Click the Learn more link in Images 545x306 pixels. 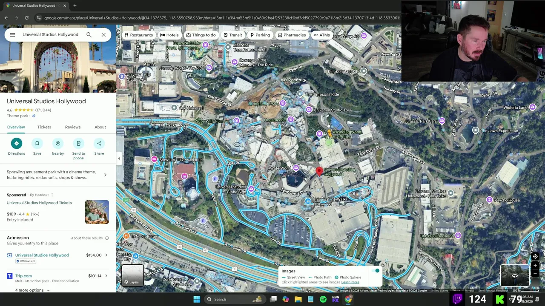pos(350,282)
